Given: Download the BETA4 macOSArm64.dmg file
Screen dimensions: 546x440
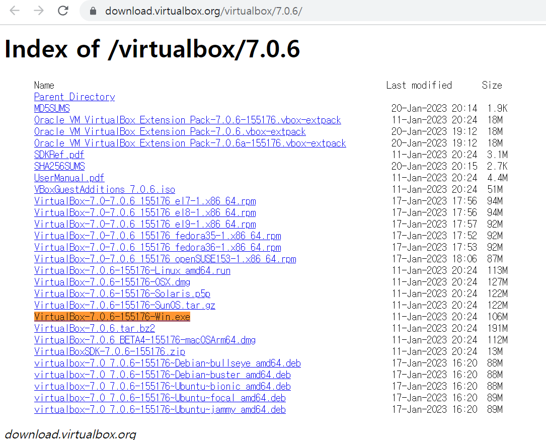Looking at the screenshot, I should click(145, 340).
